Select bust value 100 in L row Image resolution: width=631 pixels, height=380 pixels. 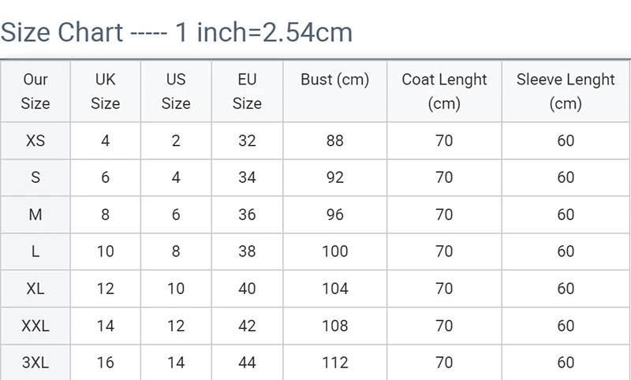coord(334,251)
